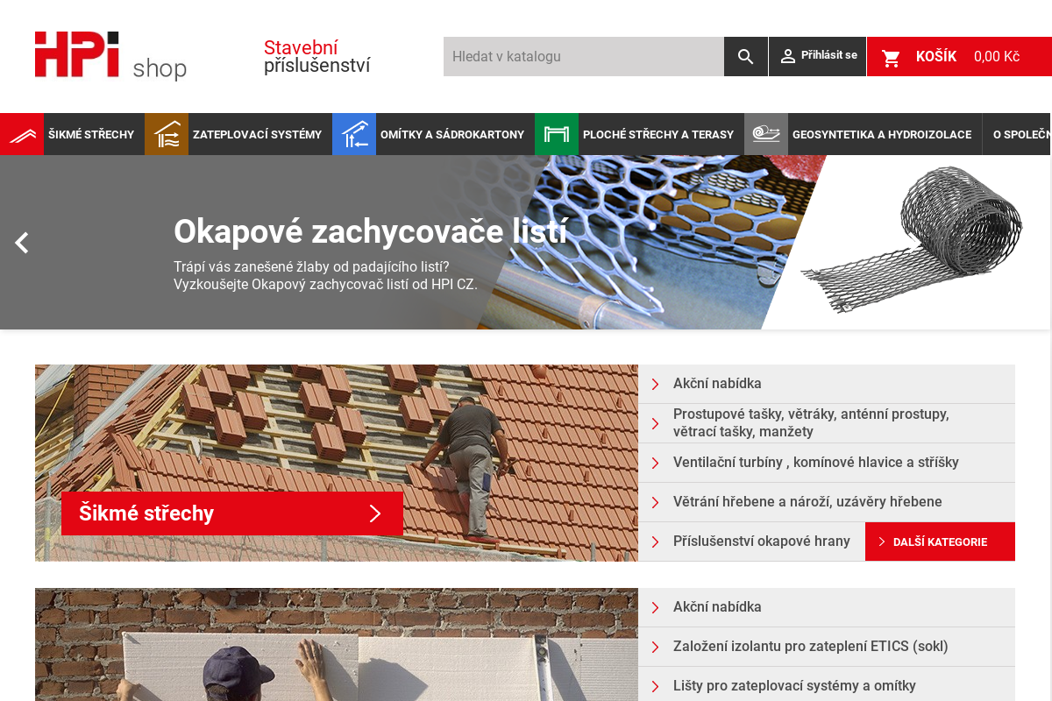Click the magnifier search button
This screenshot has width=1052, height=701.
pyautogui.click(x=745, y=57)
